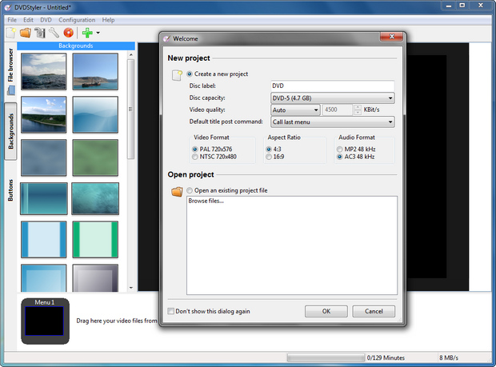Select the teal textured background thumbnail

(x=95, y=199)
